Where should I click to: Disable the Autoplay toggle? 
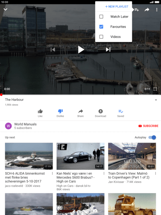coord(152,137)
